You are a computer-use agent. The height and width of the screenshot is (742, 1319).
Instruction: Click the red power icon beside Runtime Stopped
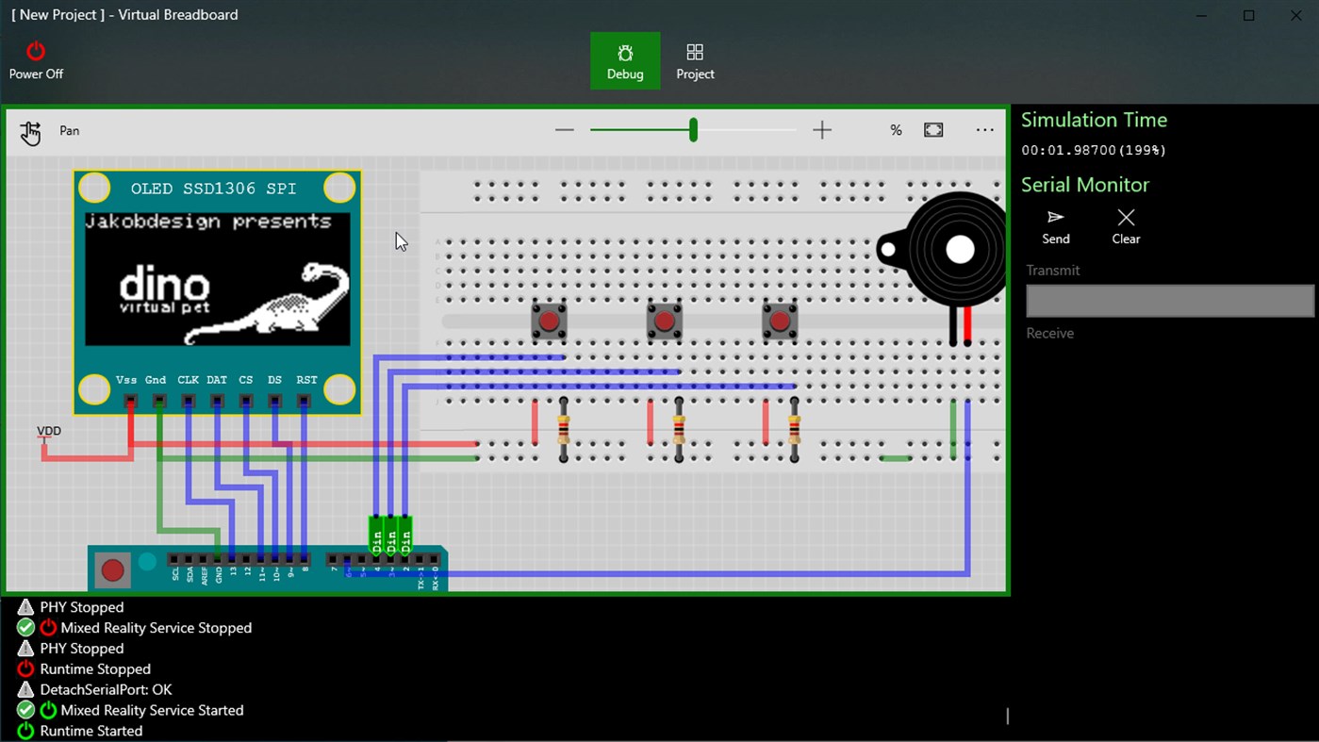pos(25,668)
